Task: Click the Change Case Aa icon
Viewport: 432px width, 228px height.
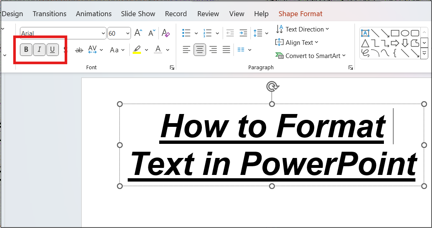Action: (114, 50)
